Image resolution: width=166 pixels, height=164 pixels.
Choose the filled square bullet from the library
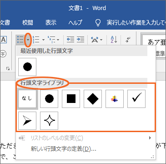71,99
